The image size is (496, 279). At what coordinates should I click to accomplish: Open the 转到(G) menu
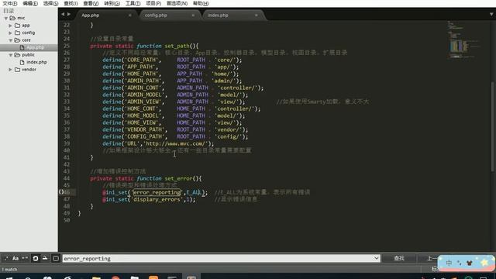pyautogui.click(x=112, y=3)
